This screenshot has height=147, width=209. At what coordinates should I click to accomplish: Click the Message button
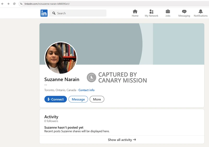pos(78,99)
